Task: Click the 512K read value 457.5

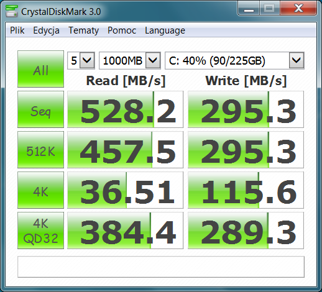Action: (x=125, y=150)
